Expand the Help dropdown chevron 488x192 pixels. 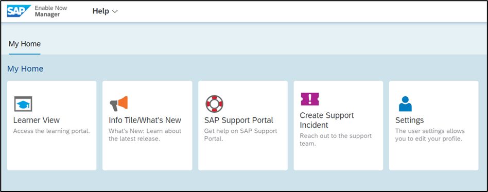click(x=115, y=11)
